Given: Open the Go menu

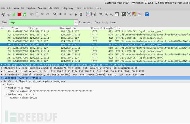Looking at the screenshot, I should pos(23,8).
